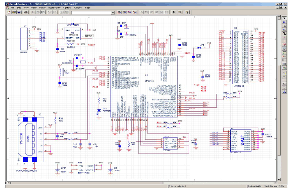Expand the part selection combo box arrow

tap(112, 13)
